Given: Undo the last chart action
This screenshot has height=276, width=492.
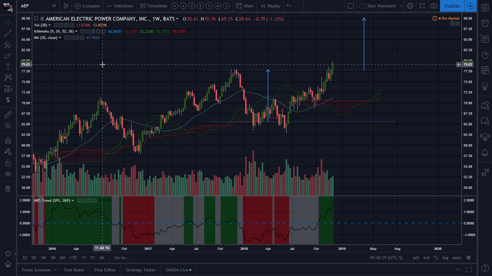Looking at the screenshot, I should [x=289, y=6].
